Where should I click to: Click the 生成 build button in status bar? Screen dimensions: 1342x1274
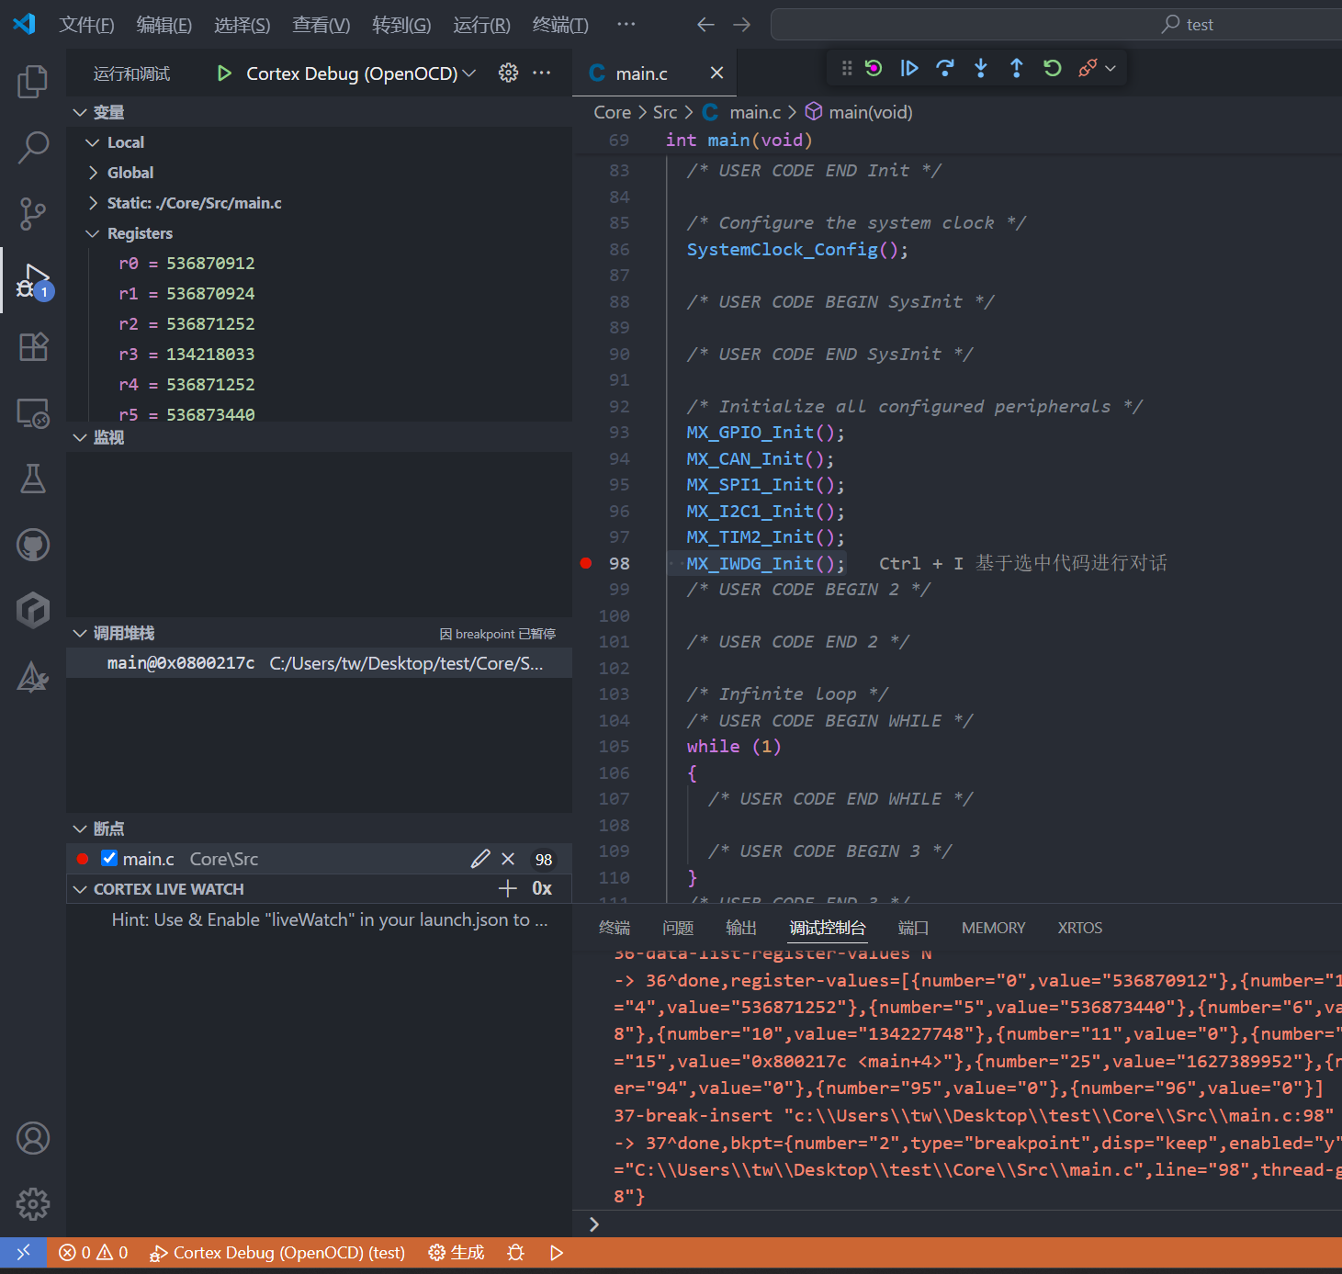pos(456,1253)
